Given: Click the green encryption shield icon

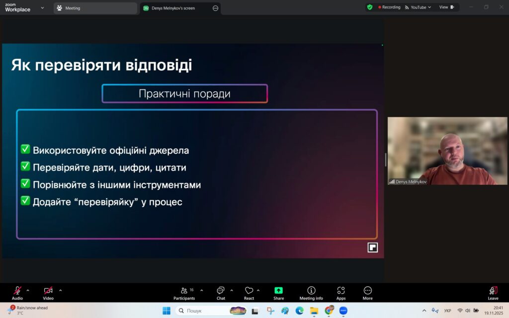Looking at the screenshot, I should 369,7.
